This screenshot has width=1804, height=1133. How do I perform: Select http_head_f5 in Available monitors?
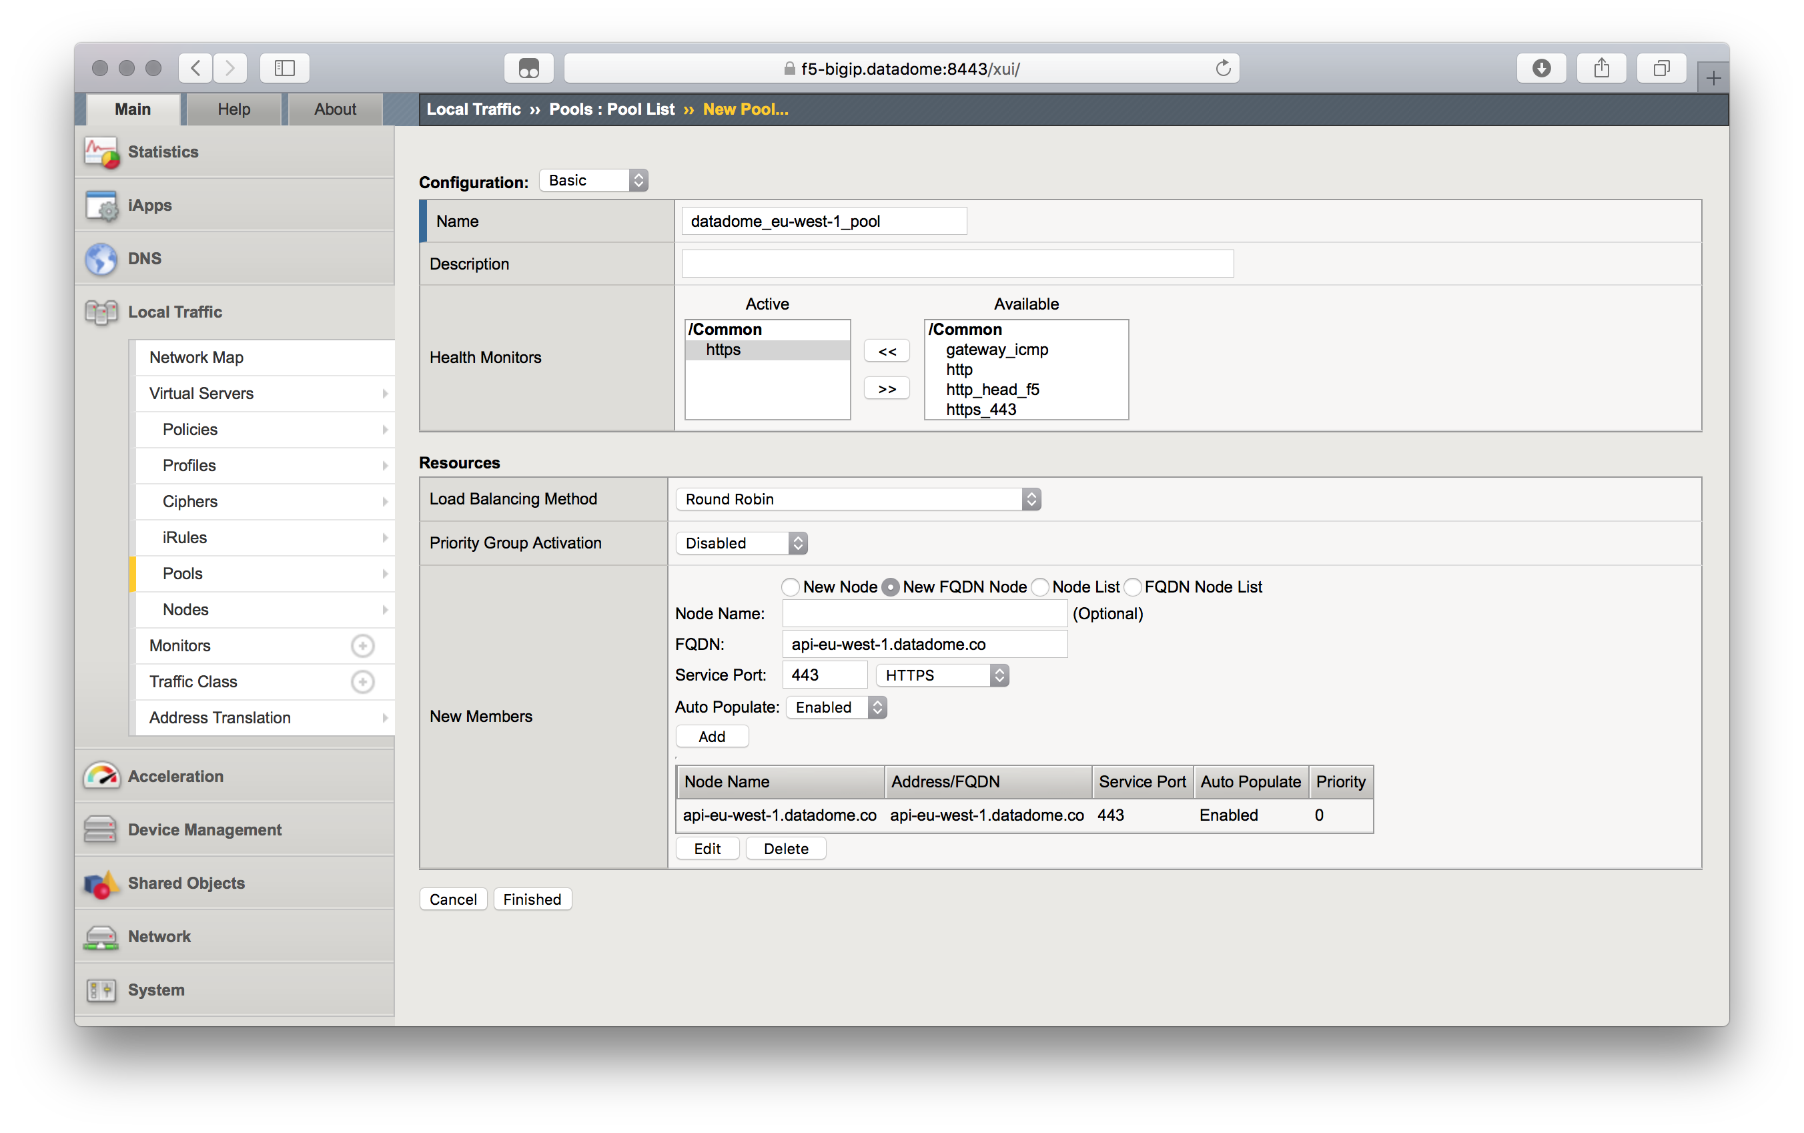[x=1026, y=390]
